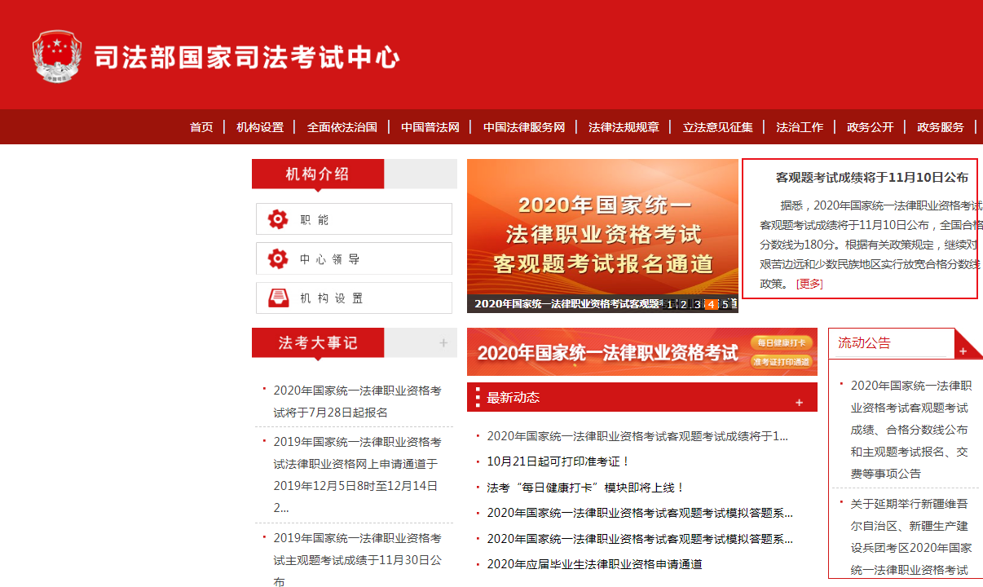Switch carousel to slide 3
Viewport: 983px width, 587px height.
[x=698, y=305]
